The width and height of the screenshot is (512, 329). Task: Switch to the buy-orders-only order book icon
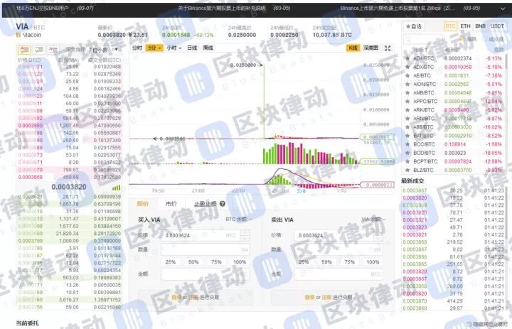coord(37,50)
